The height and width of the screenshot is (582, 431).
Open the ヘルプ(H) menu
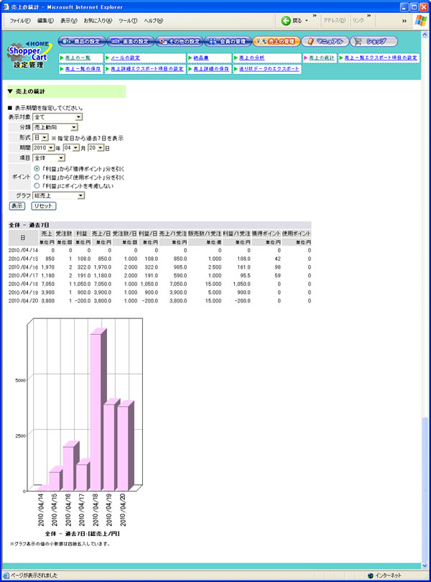tap(153, 21)
